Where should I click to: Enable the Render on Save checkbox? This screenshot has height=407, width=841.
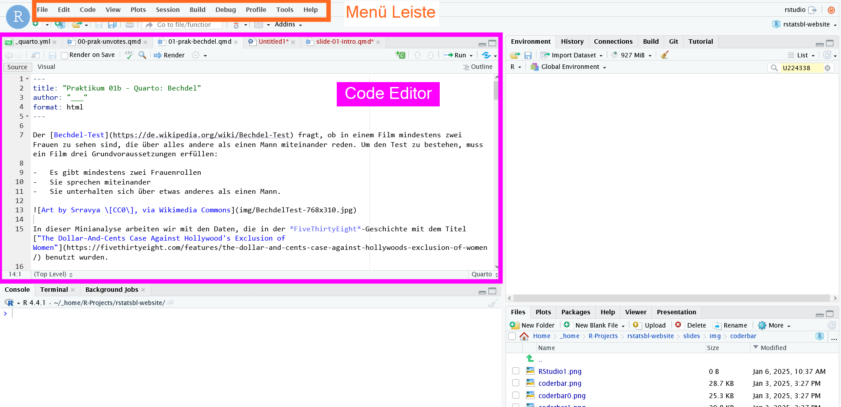click(65, 55)
